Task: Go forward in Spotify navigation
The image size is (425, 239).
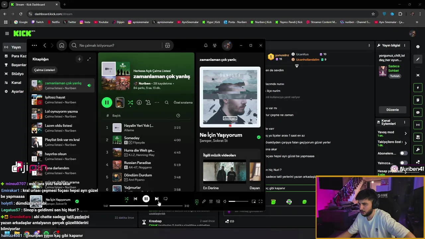Action: (x=53, y=45)
